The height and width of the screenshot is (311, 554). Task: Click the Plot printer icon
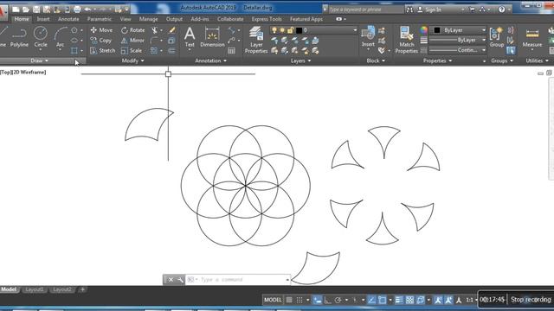pyautogui.click(x=77, y=10)
